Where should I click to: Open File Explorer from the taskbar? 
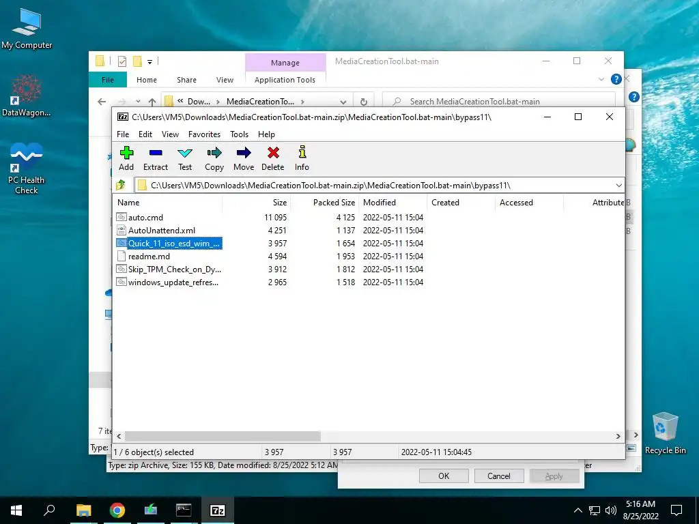(83, 510)
